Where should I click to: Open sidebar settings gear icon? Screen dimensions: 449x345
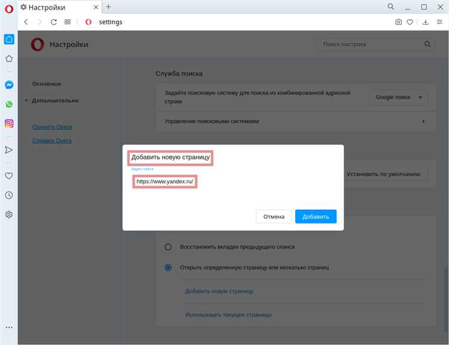[9, 215]
